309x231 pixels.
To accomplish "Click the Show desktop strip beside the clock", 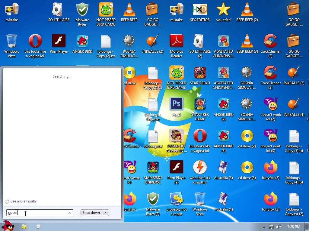I will (307, 227).
